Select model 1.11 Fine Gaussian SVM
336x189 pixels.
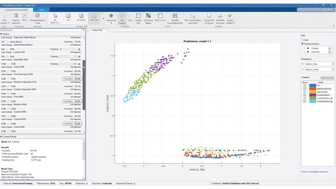coord(41,72)
